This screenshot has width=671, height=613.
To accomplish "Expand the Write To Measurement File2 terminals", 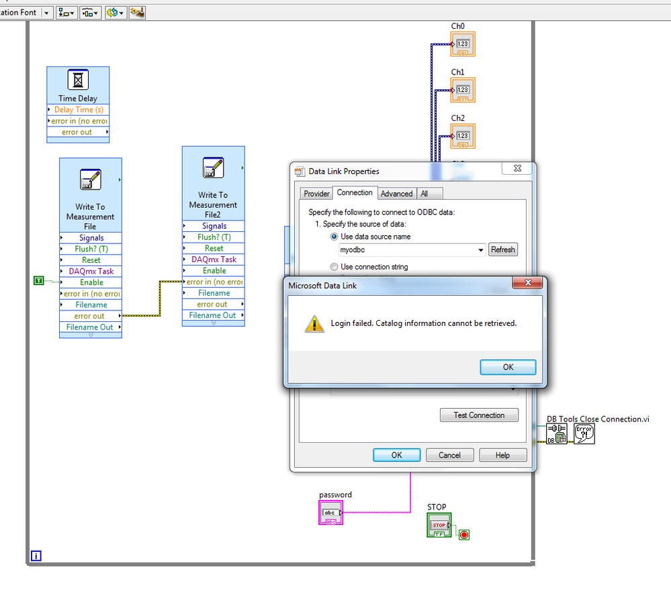I will coord(214,323).
